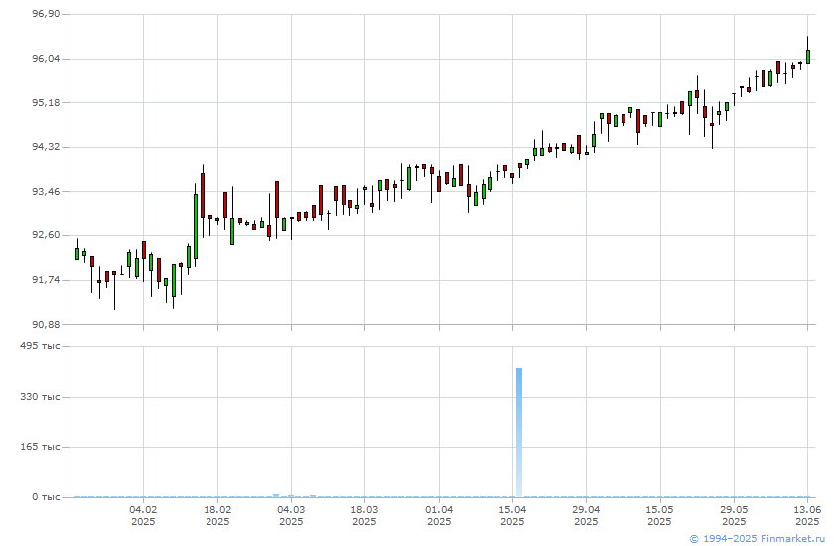Click the price label 94,32
Image resolution: width=834 pixels, height=546 pixels.
[x=46, y=147]
